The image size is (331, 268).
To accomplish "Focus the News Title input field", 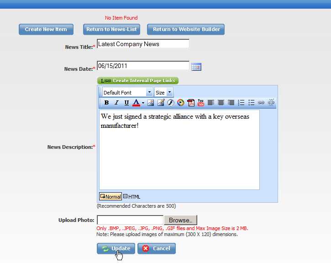I will (143, 44).
